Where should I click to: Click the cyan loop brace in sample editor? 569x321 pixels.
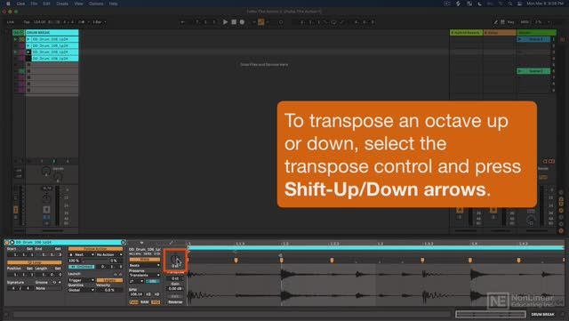[375, 248]
